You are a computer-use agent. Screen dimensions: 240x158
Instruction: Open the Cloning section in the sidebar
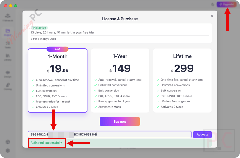click(8, 87)
